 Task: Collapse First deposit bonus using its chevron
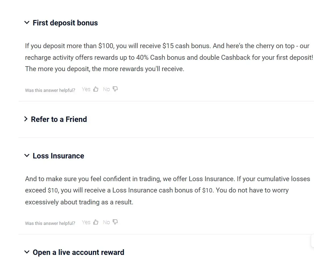pos(27,22)
